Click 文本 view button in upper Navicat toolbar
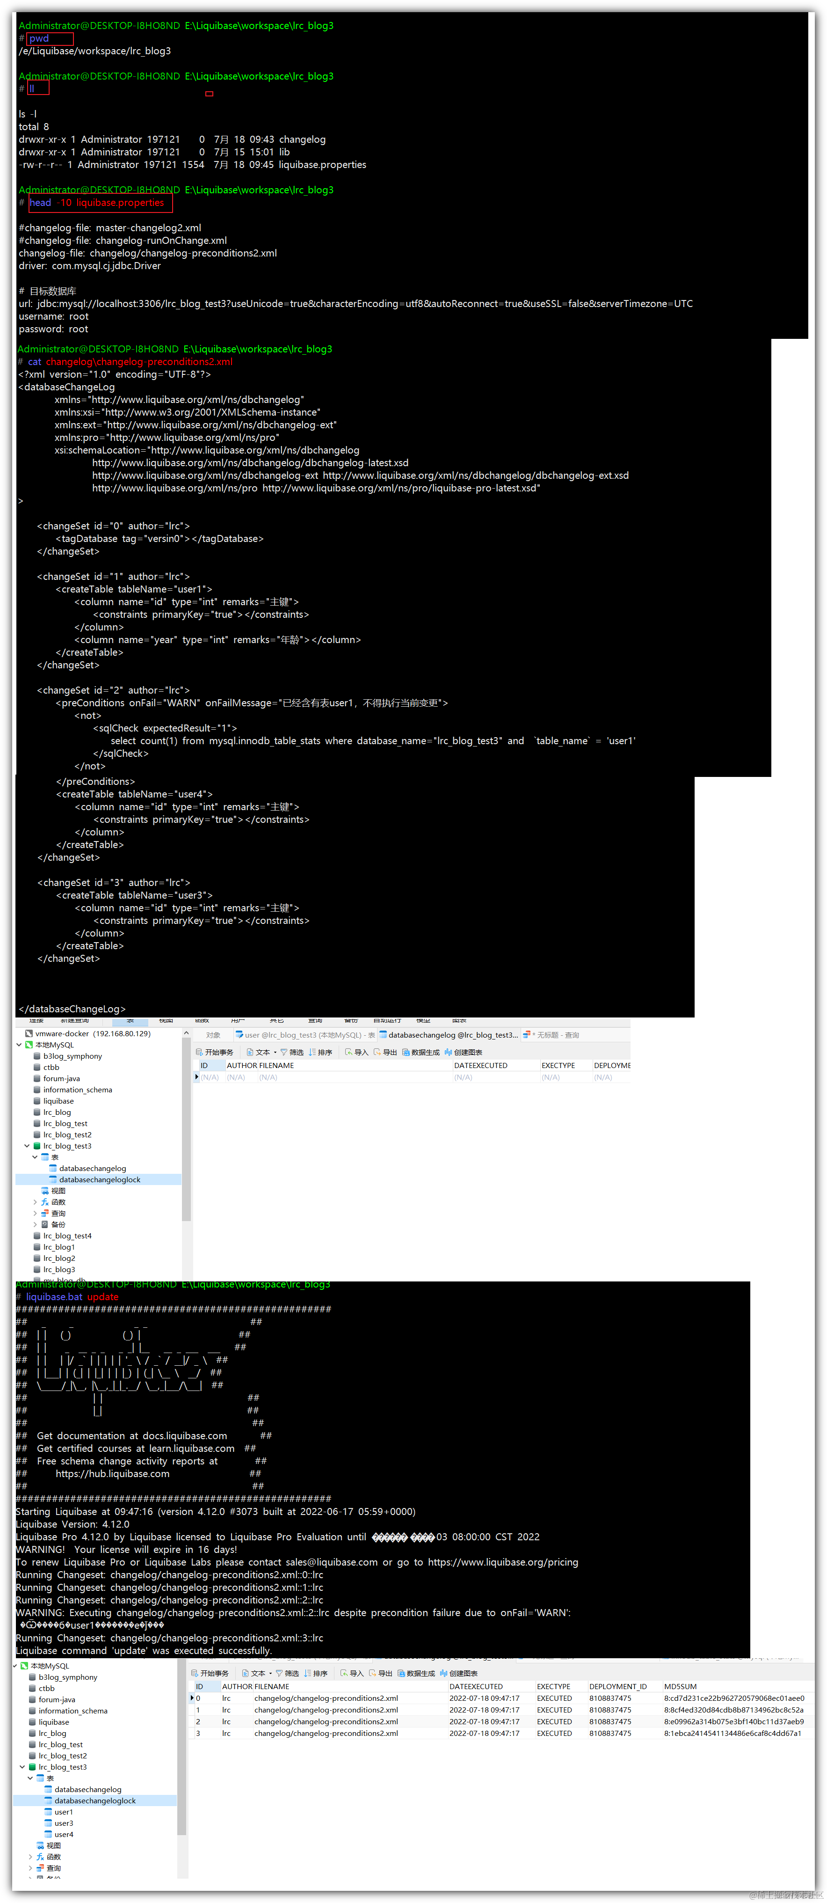The image size is (827, 1903). point(258,1052)
